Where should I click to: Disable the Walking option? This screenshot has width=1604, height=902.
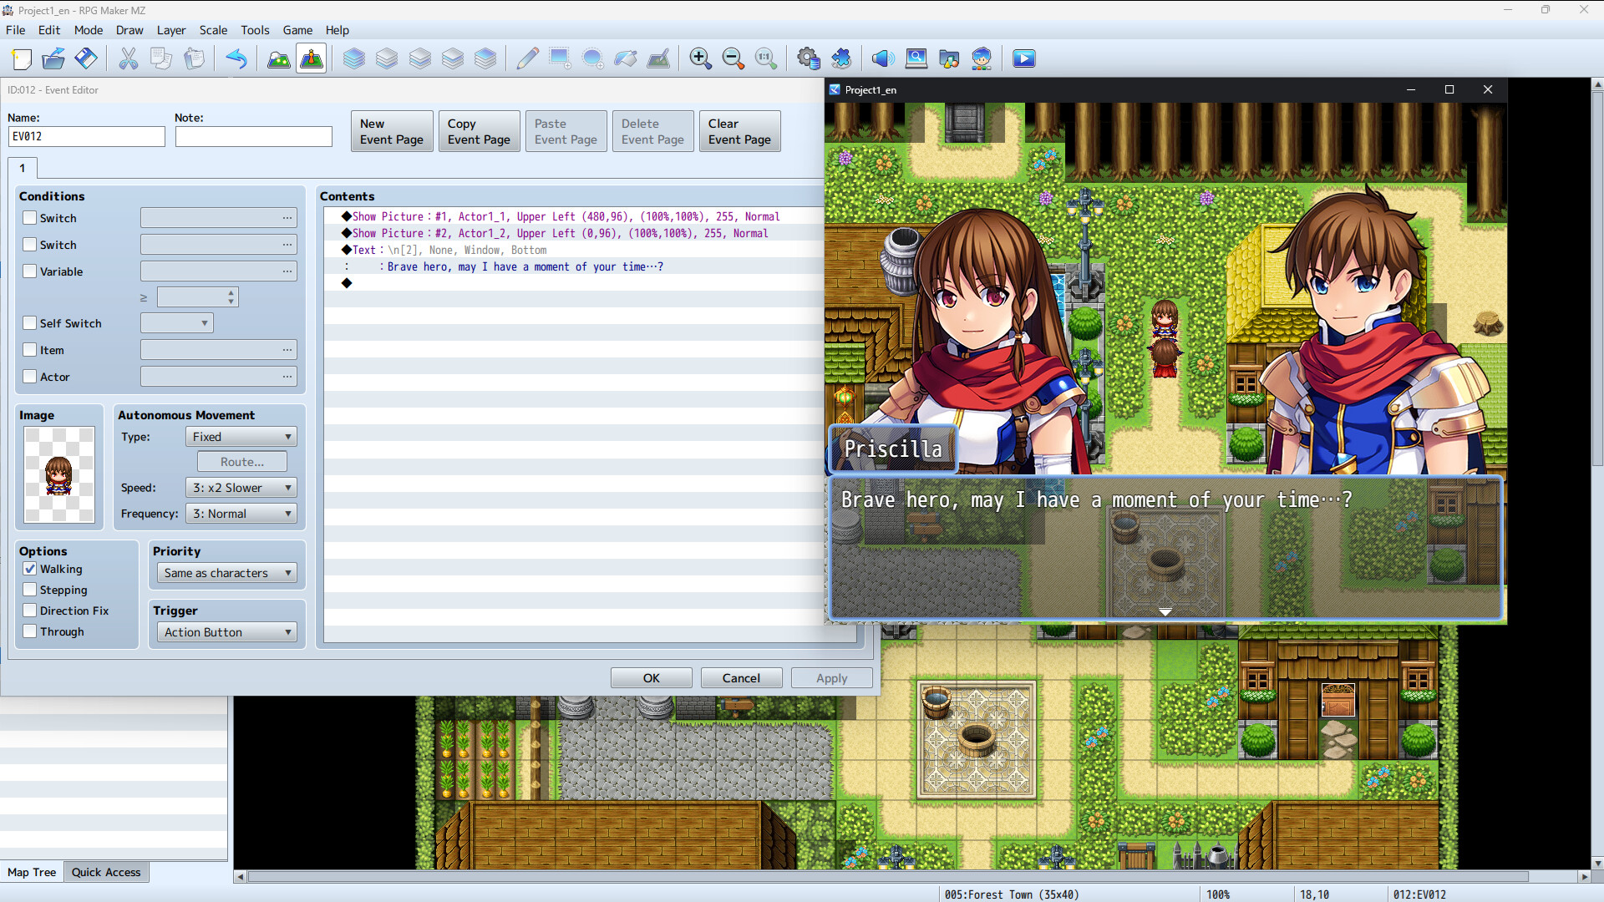(x=30, y=569)
